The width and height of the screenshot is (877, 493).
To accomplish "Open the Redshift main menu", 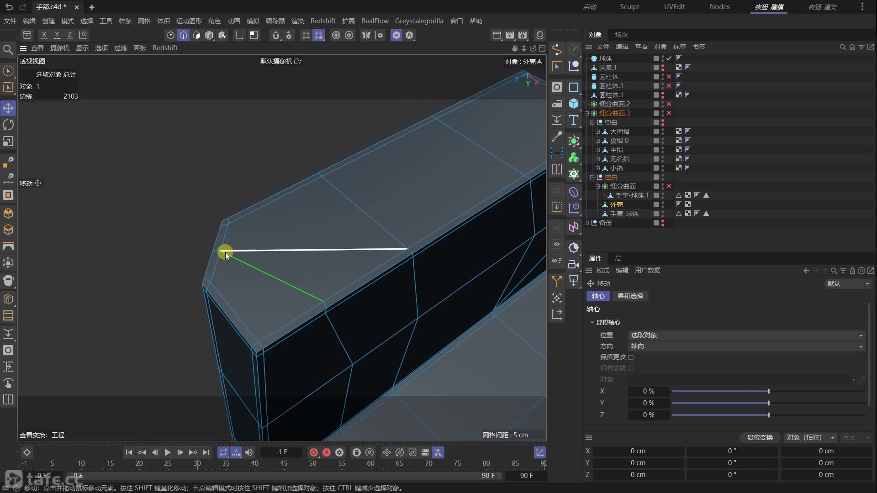I will coord(323,21).
